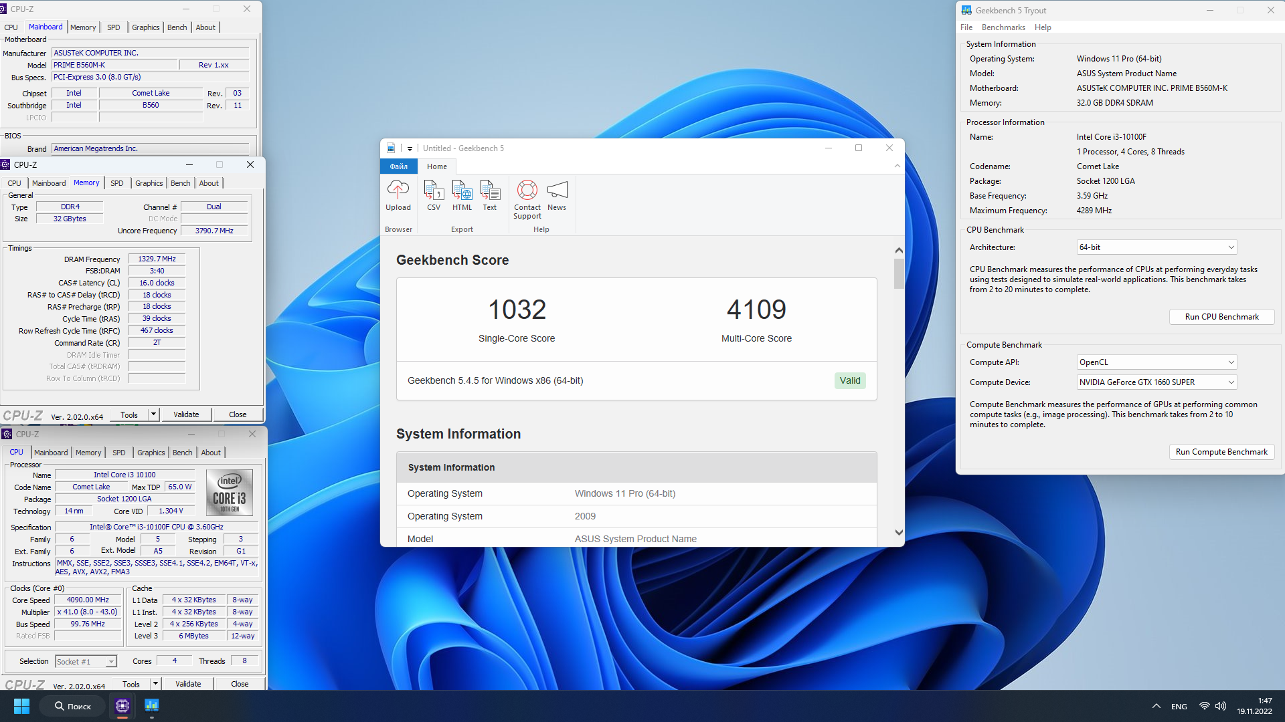Click the scrollbar thumb in results
The width and height of the screenshot is (1285, 722).
coord(899,273)
